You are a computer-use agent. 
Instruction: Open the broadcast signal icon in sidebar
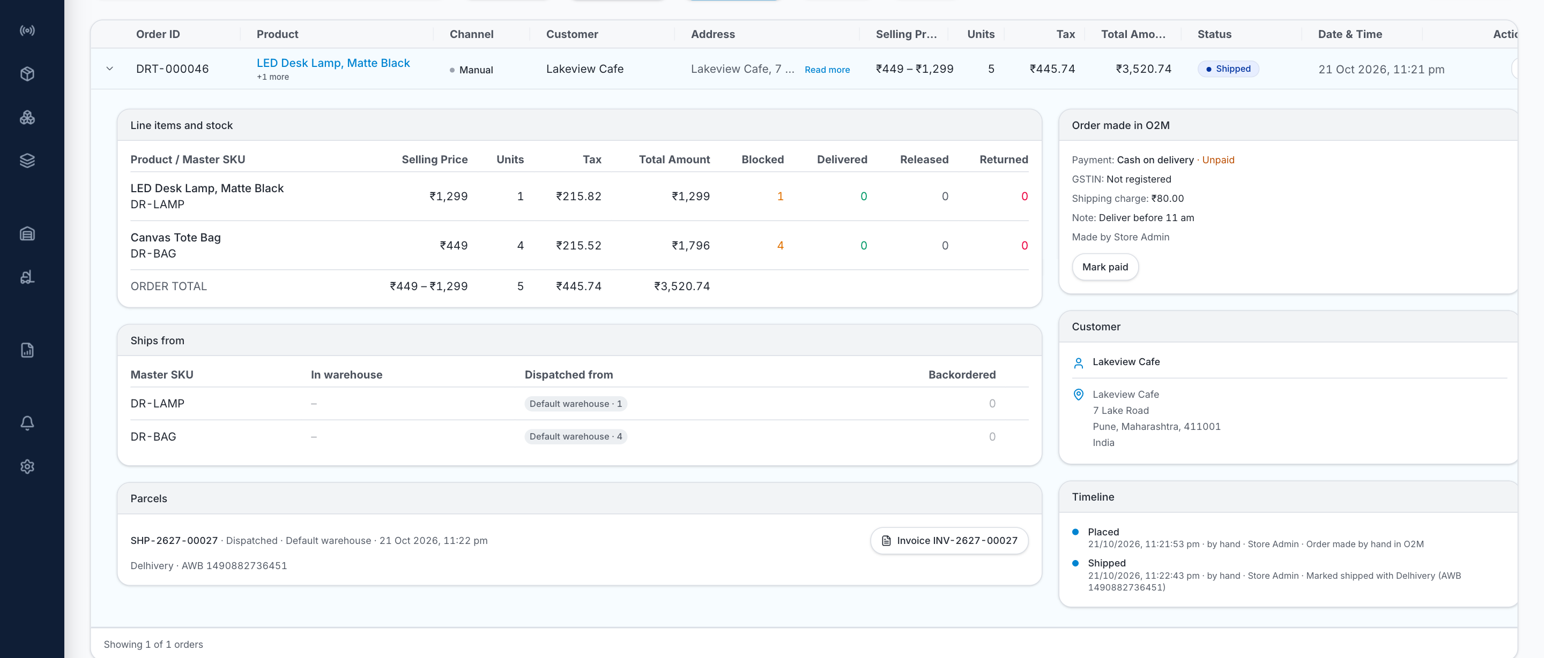[27, 31]
